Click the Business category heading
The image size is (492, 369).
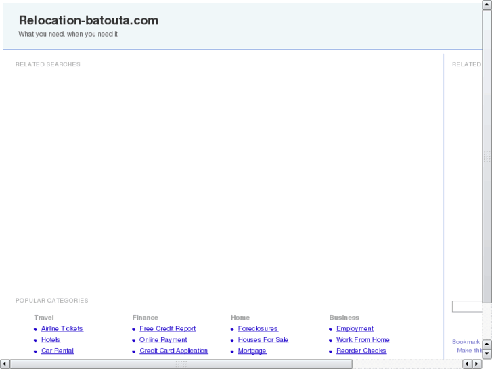[x=344, y=317]
